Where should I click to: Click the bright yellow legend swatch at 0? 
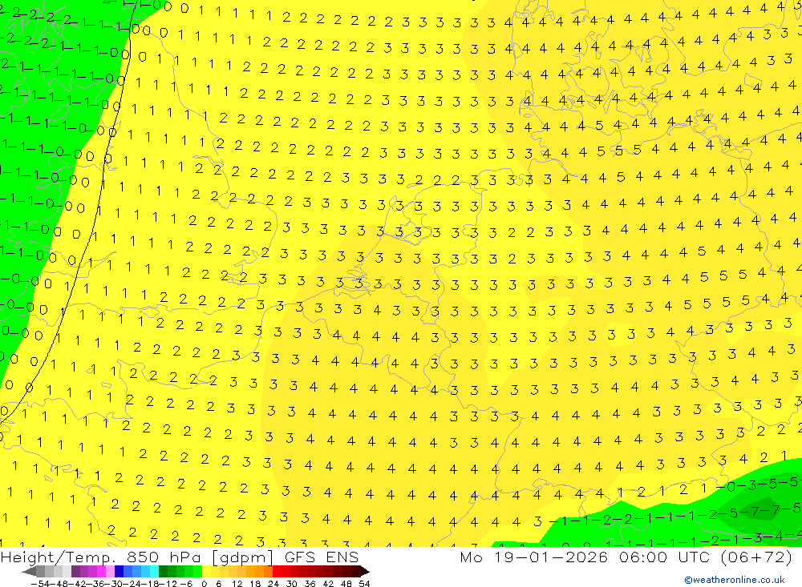(x=207, y=571)
